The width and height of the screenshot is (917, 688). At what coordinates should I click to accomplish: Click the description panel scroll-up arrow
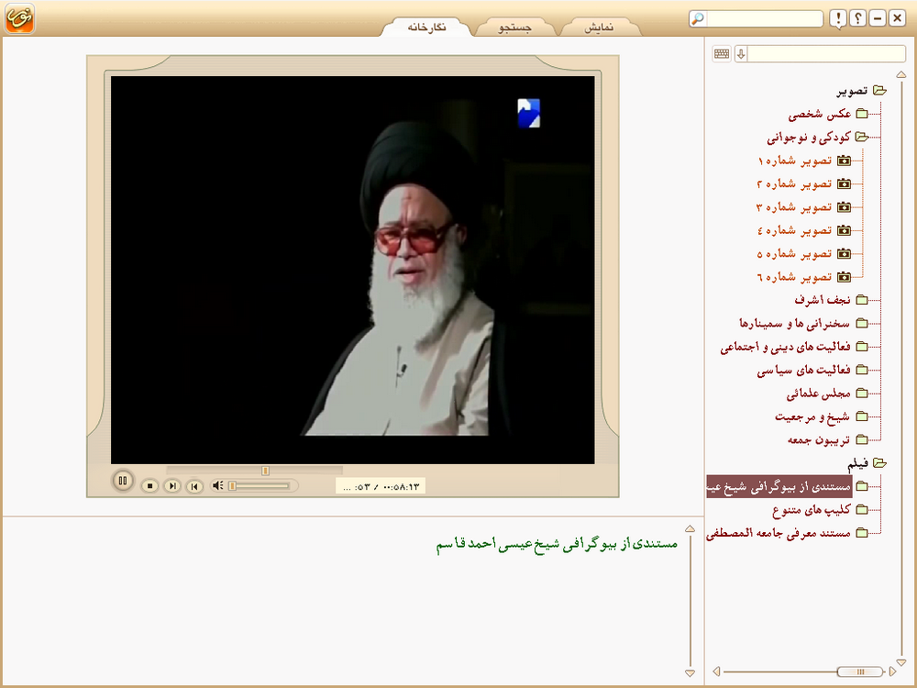click(x=691, y=529)
